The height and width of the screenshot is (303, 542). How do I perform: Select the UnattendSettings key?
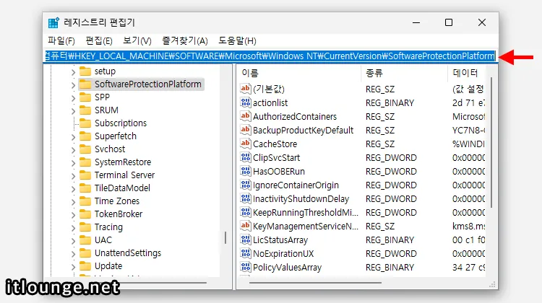coord(128,253)
